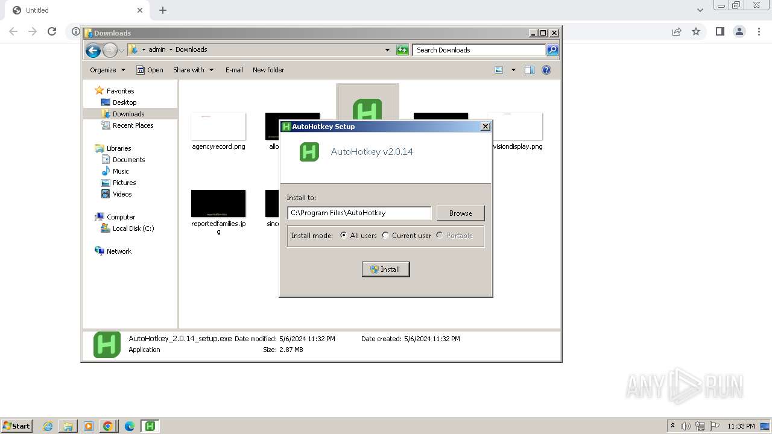Image resolution: width=772 pixels, height=434 pixels.
Task: Switch to AutoHotkey setup taskbar icon
Action: (x=150, y=426)
